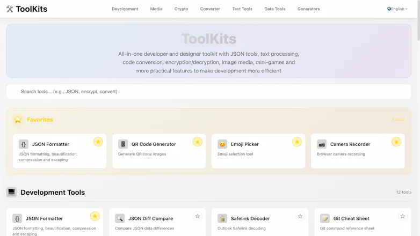Click the Development Tools computer icon
420x236 pixels.
11,192
